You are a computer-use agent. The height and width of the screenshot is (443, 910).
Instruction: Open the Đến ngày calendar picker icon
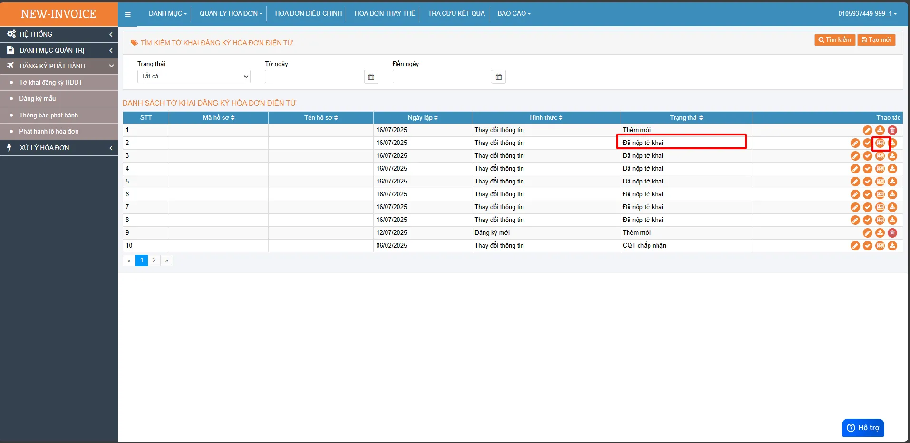coord(499,77)
